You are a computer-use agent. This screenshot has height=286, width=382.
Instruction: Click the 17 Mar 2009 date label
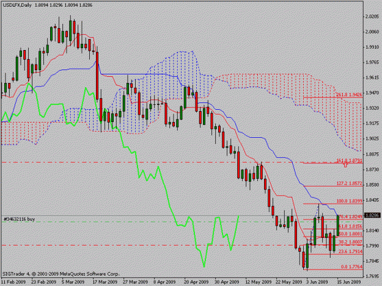coord(105,282)
